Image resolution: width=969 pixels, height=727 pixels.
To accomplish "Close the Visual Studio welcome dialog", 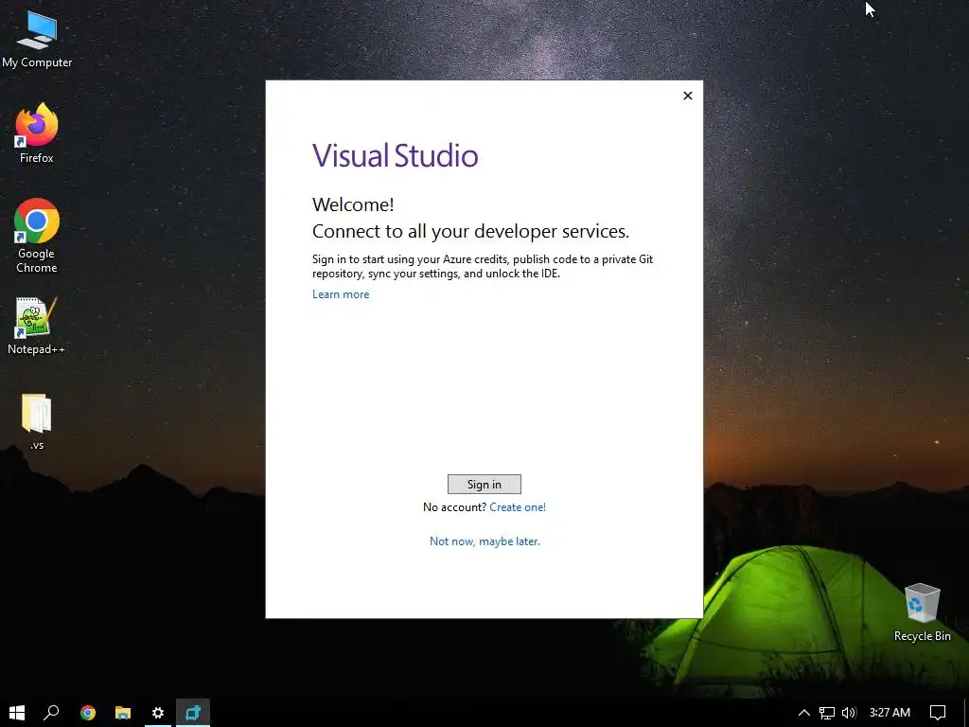I will 687,96.
